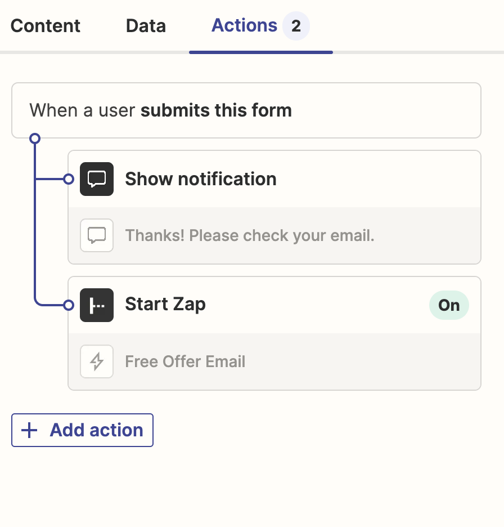Click the connector node beside Start Zap
Viewport: 504px width, 527px height.
[x=69, y=305]
